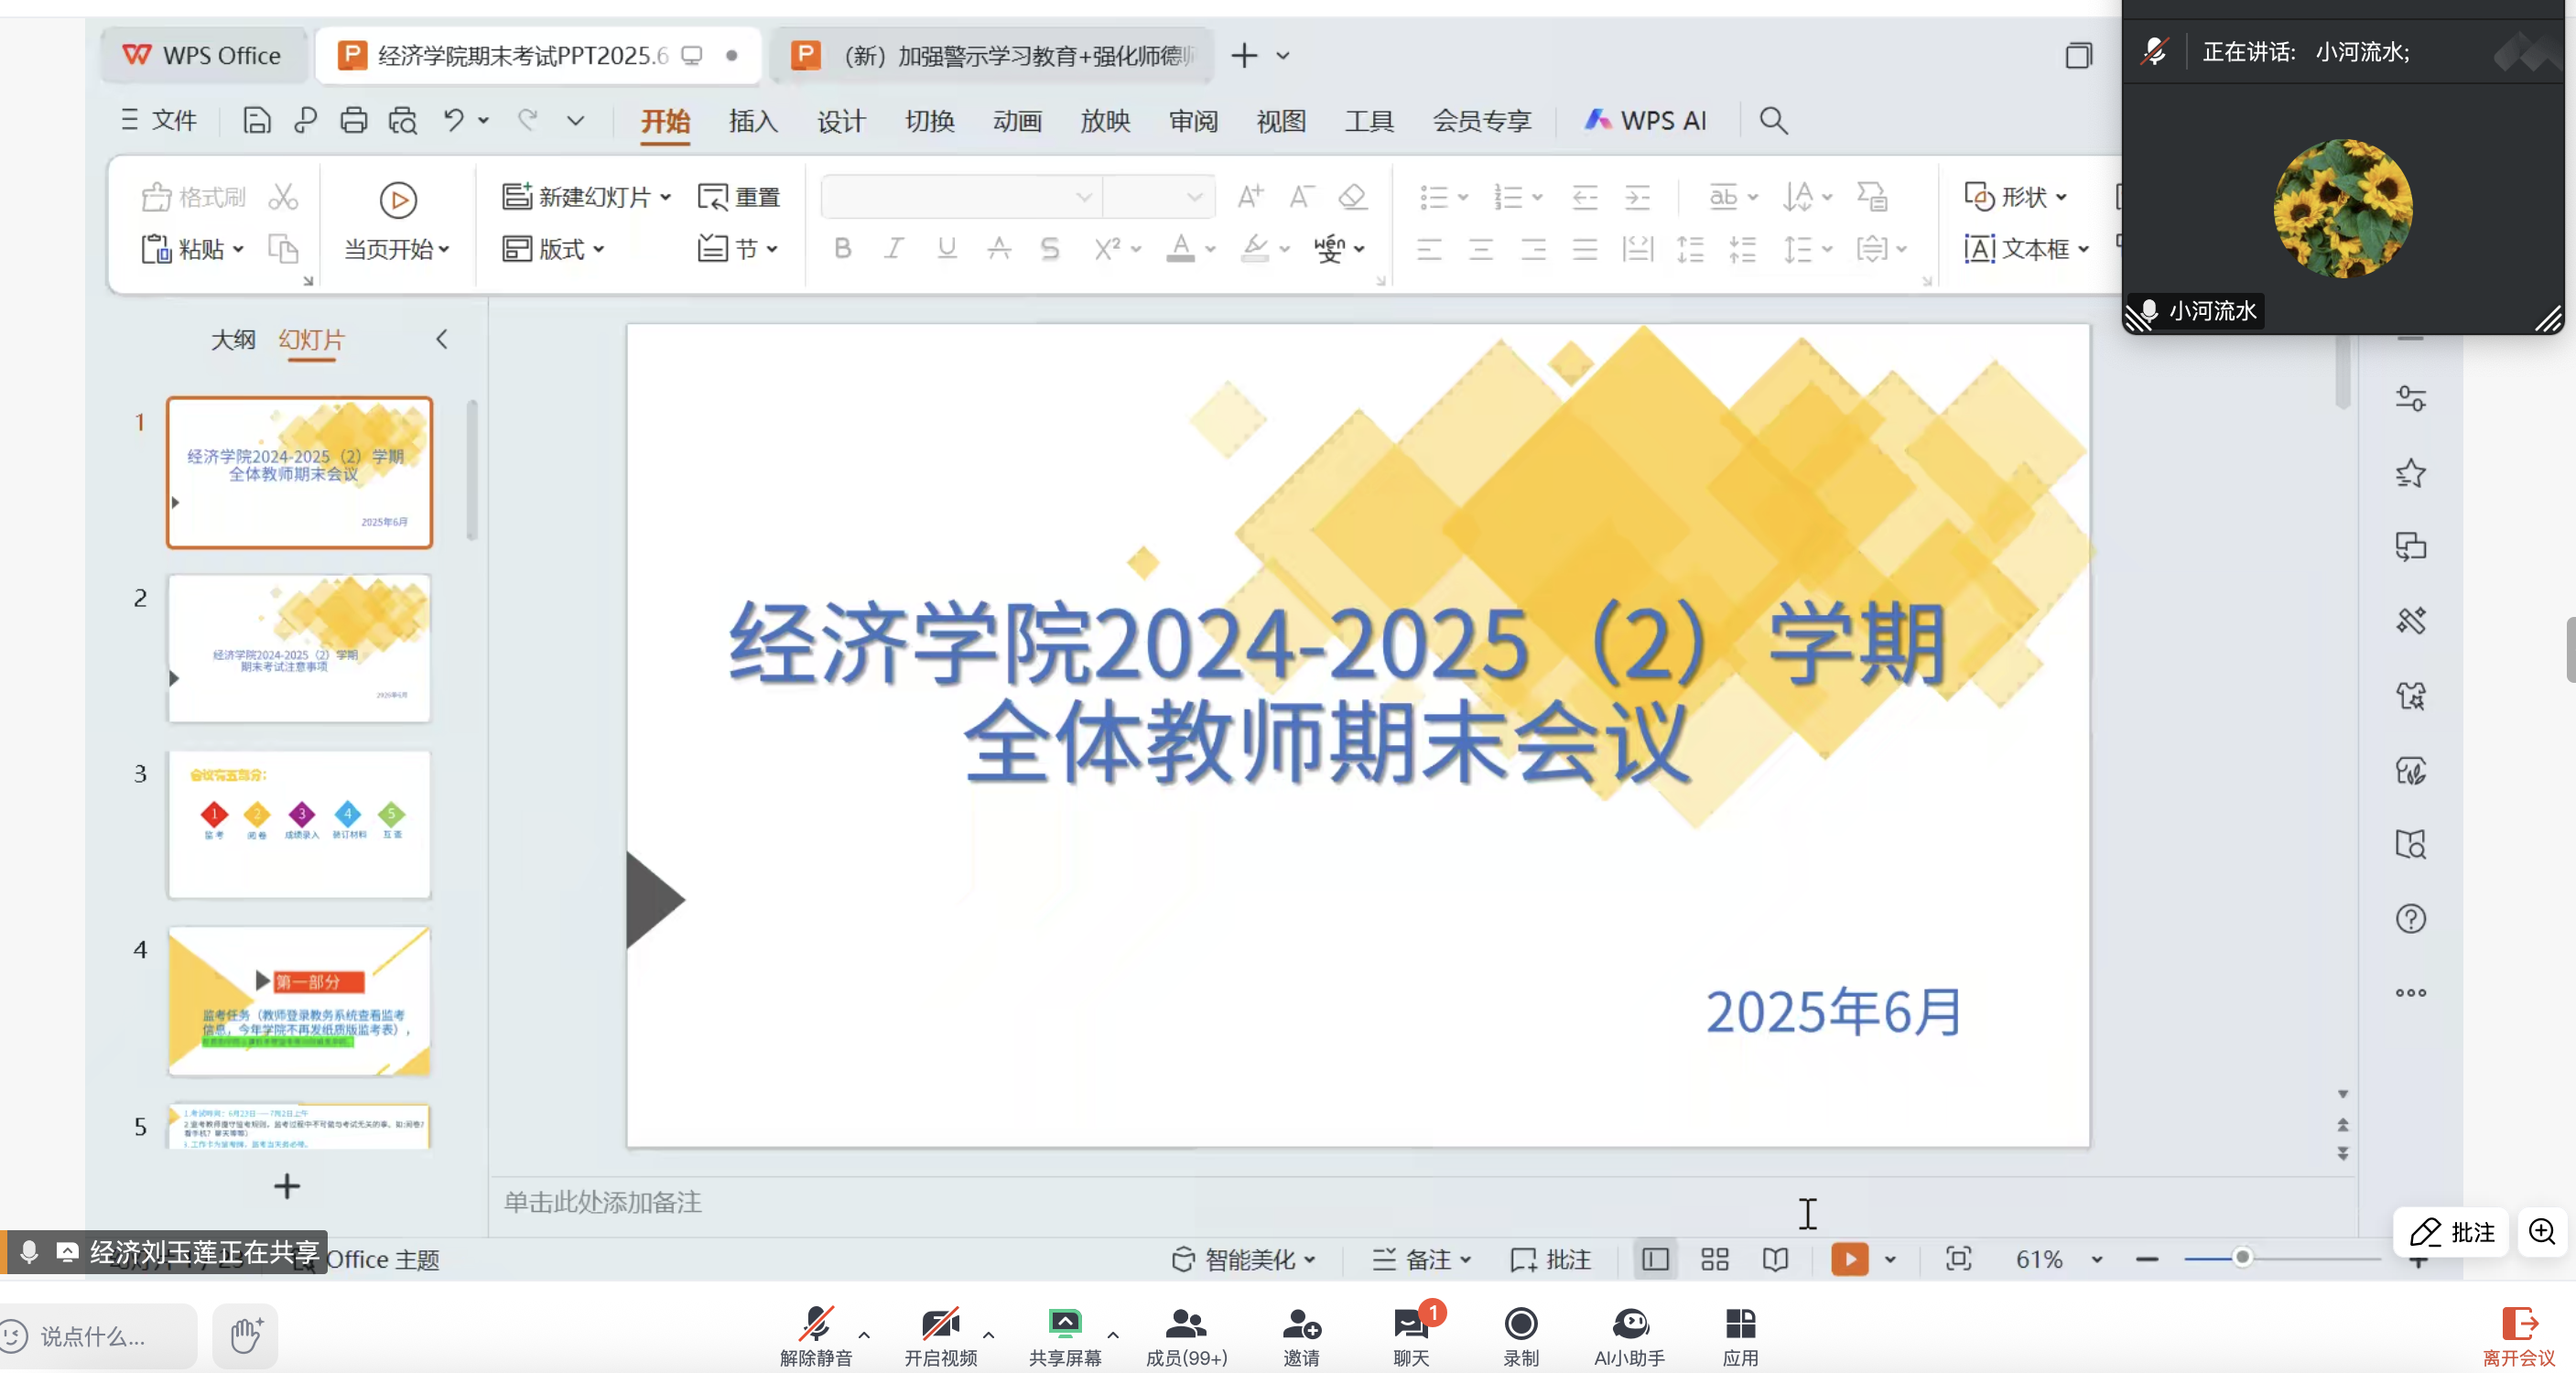Image resolution: width=2576 pixels, height=1373 pixels.
Task: Start screen sharing via 共享屏幕
Action: tap(1066, 1335)
